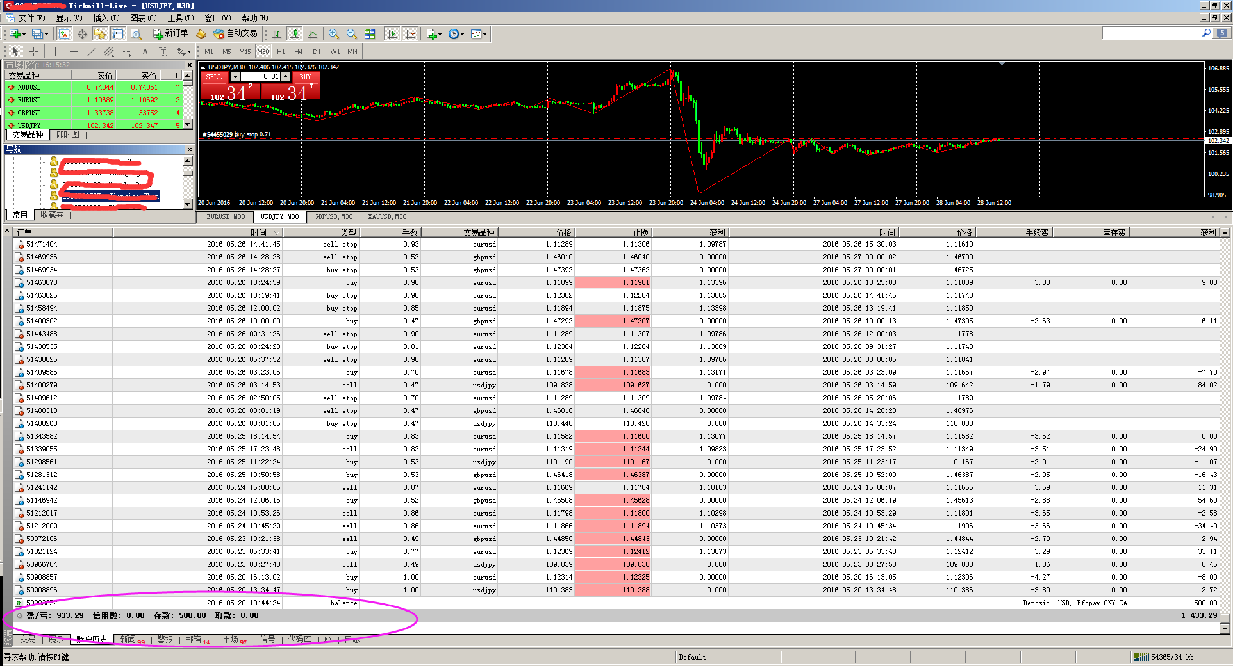Switch chart to candlesticks icon
This screenshot has height=666, width=1233.
click(295, 34)
